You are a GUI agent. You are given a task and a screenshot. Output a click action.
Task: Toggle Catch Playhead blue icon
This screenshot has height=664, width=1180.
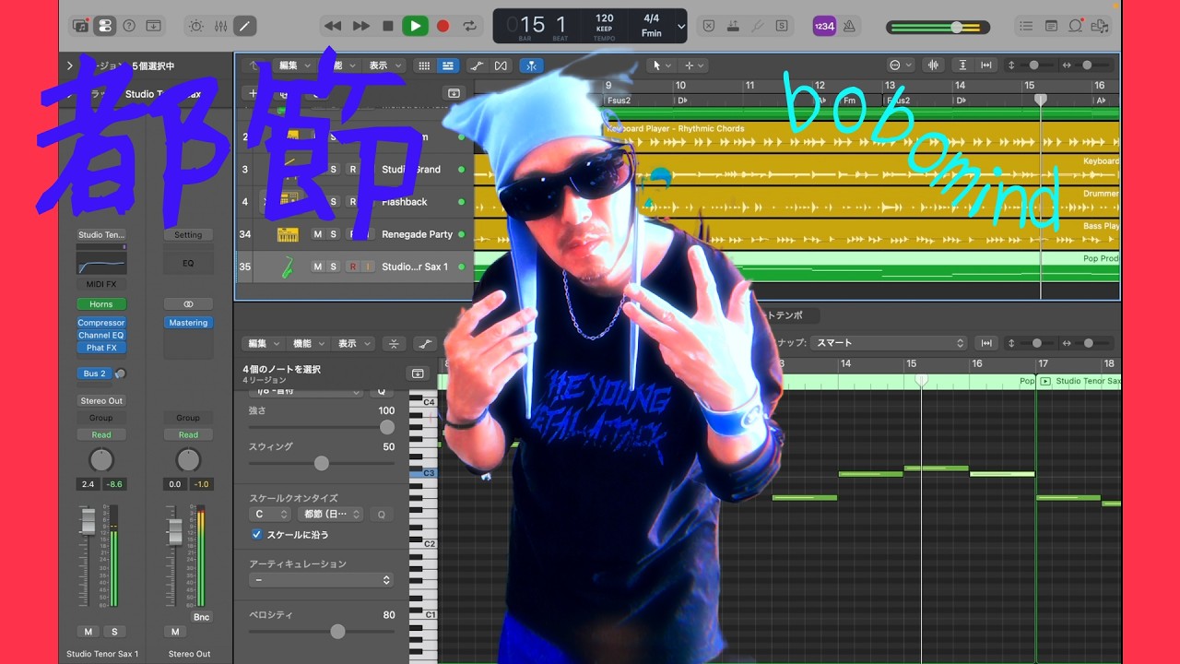tap(532, 65)
